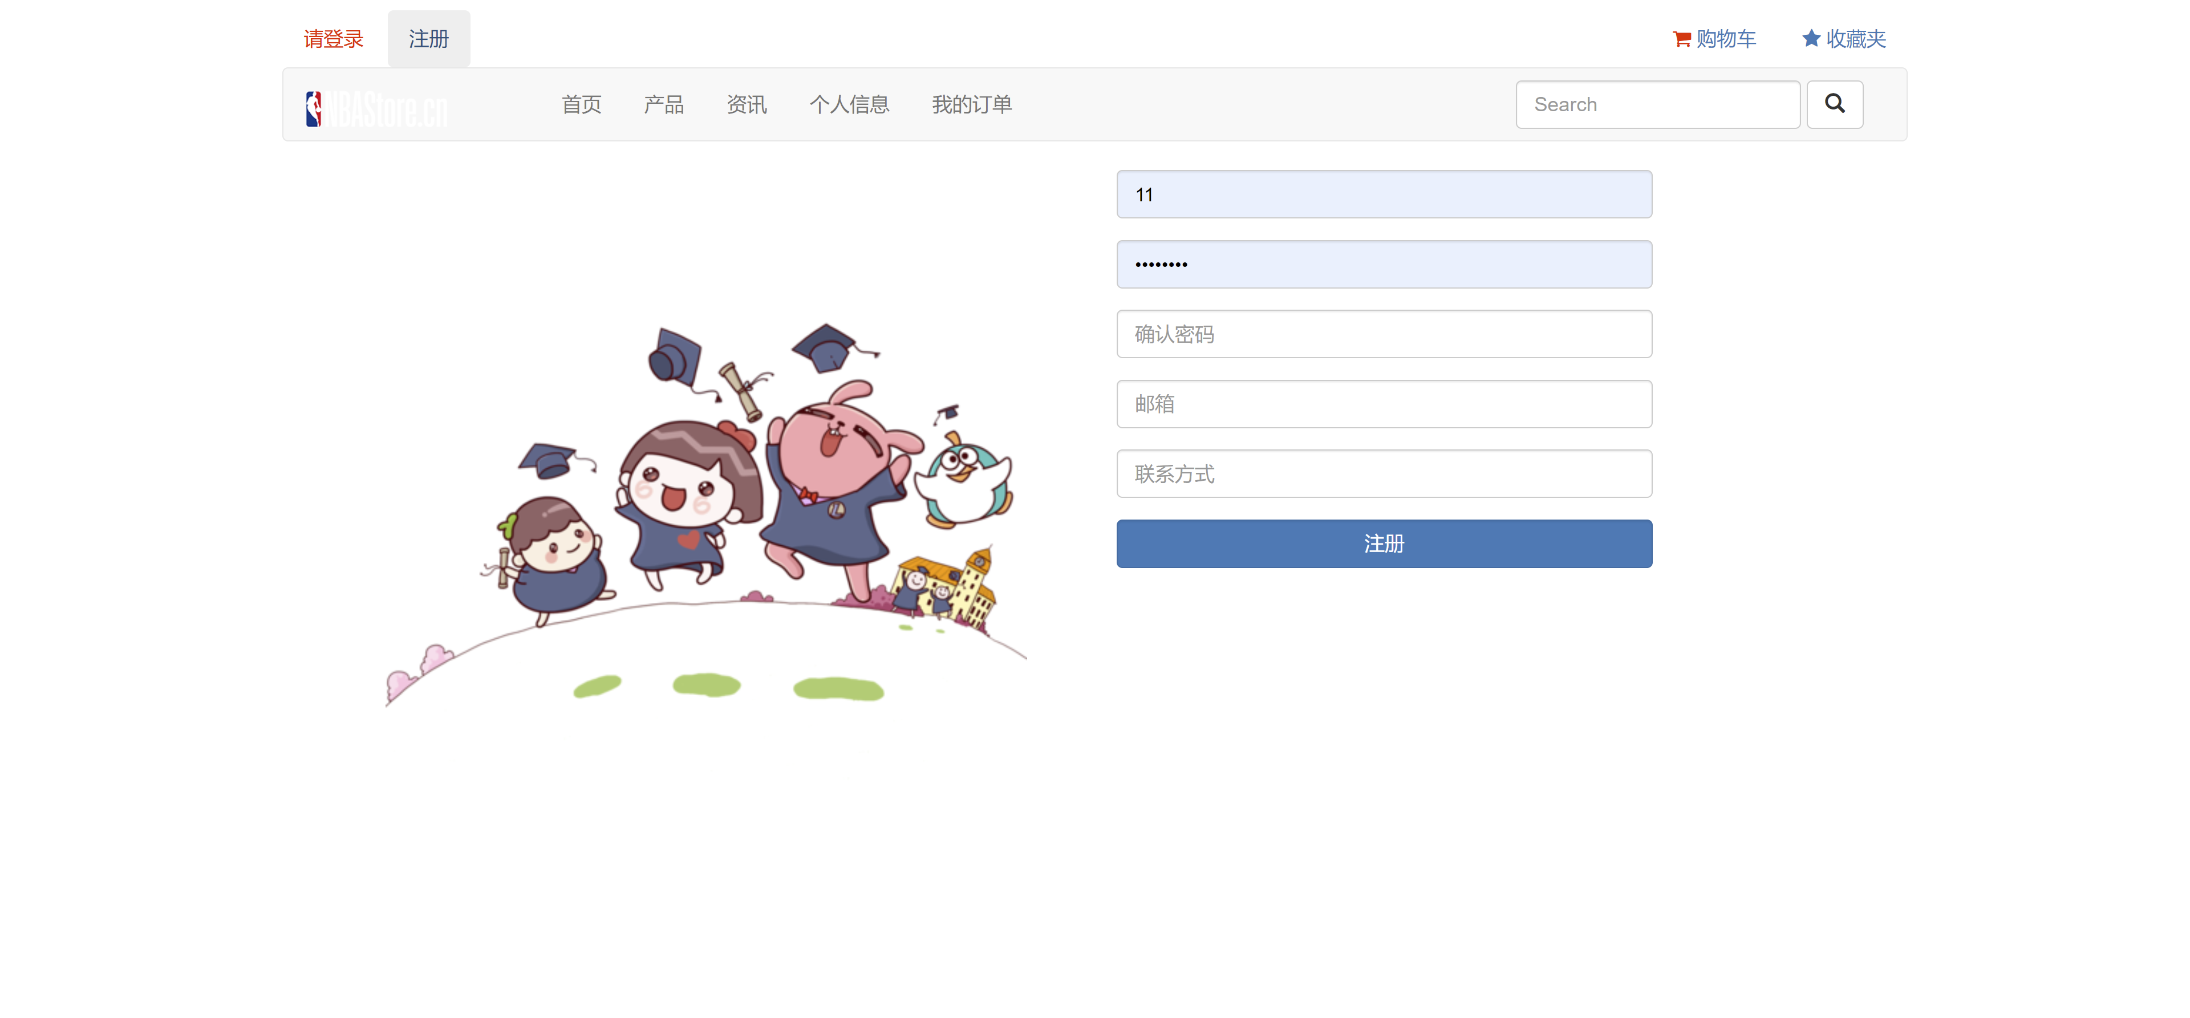Viewport: 2190px width, 1018px height.
Task: Focus the Search input field
Action: pyautogui.click(x=1658, y=104)
